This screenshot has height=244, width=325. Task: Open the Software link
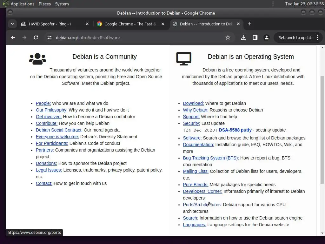(x=192, y=138)
